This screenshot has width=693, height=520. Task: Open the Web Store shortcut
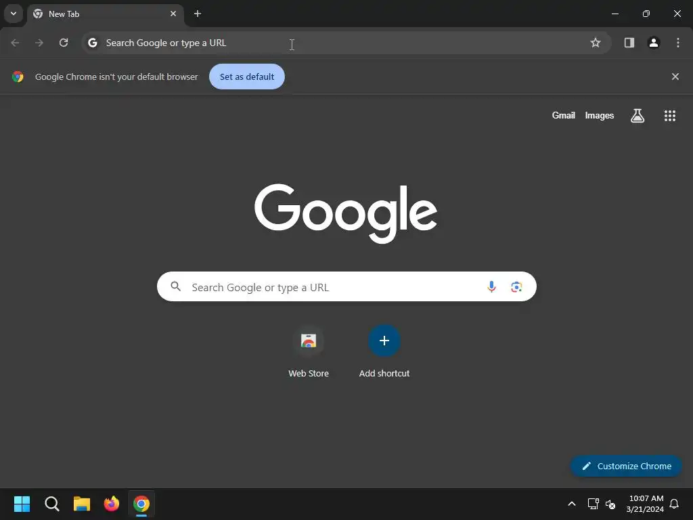[x=309, y=352]
